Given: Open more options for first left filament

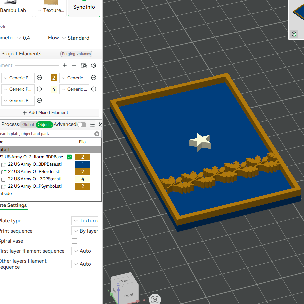Looking at the screenshot, I should [39, 78].
